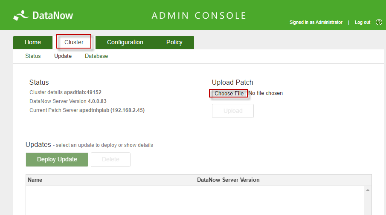Click the Choose File button

click(229, 93)
